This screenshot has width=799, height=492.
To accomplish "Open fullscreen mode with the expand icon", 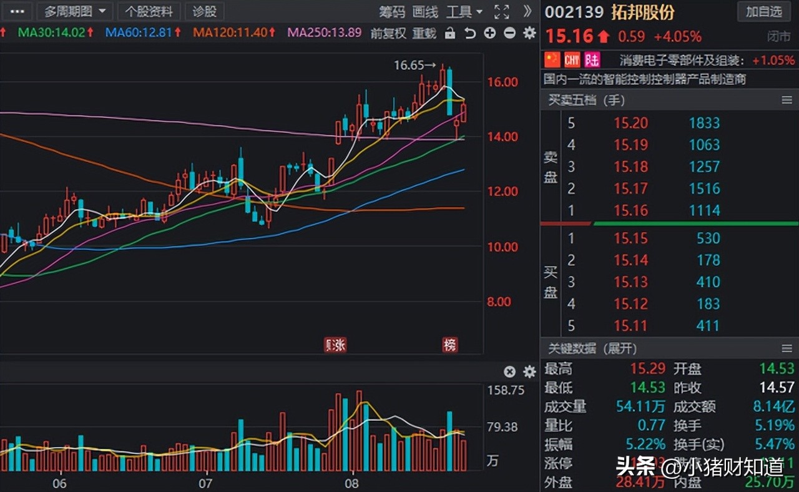I will 501,11.
